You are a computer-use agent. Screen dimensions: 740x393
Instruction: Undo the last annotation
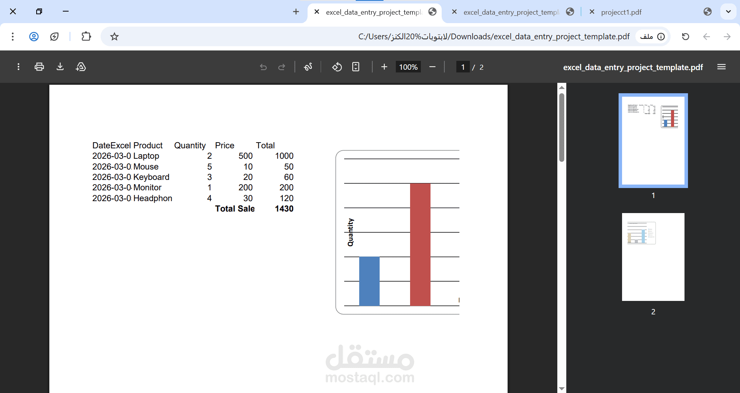[263, 67]
